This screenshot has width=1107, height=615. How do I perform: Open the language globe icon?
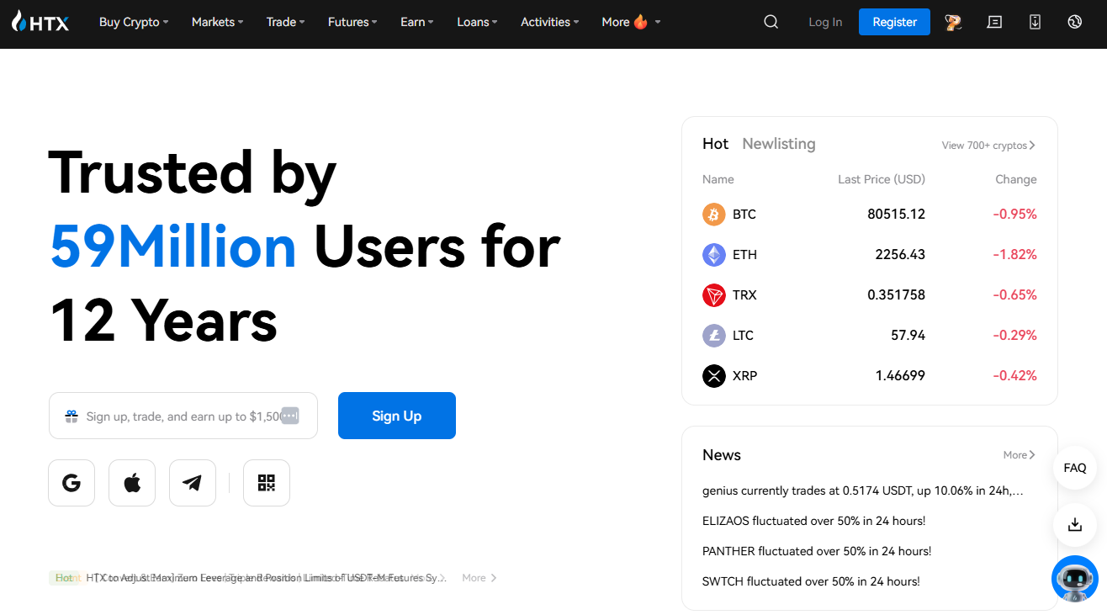[x=1074, y=22]
